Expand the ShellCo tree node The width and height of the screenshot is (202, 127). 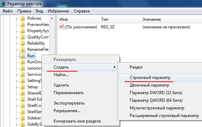click(17, 106)
